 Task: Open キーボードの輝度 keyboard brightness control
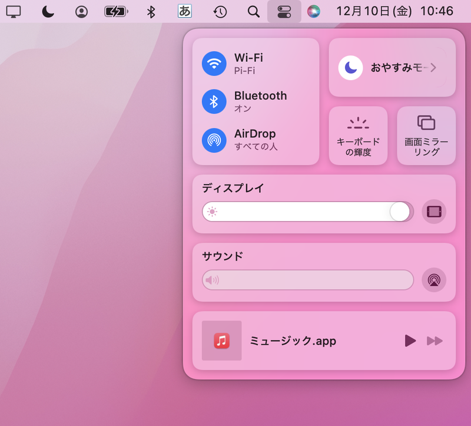(358, 136)
